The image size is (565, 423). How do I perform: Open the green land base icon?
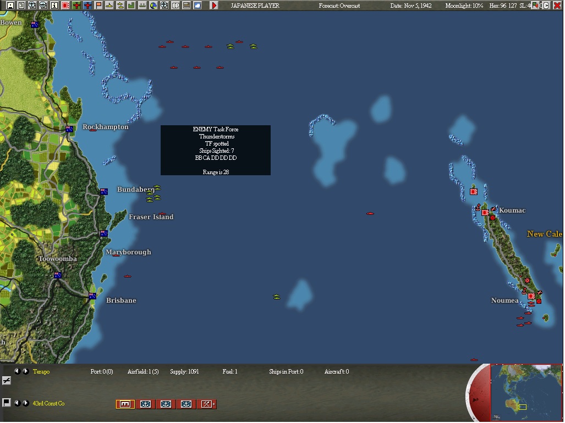[131, 5]
